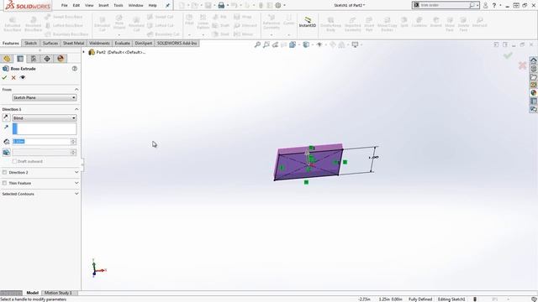The image size is (538, 302).
Task: Open the Appearances color ball in task pane
Action: pos(534,93)
